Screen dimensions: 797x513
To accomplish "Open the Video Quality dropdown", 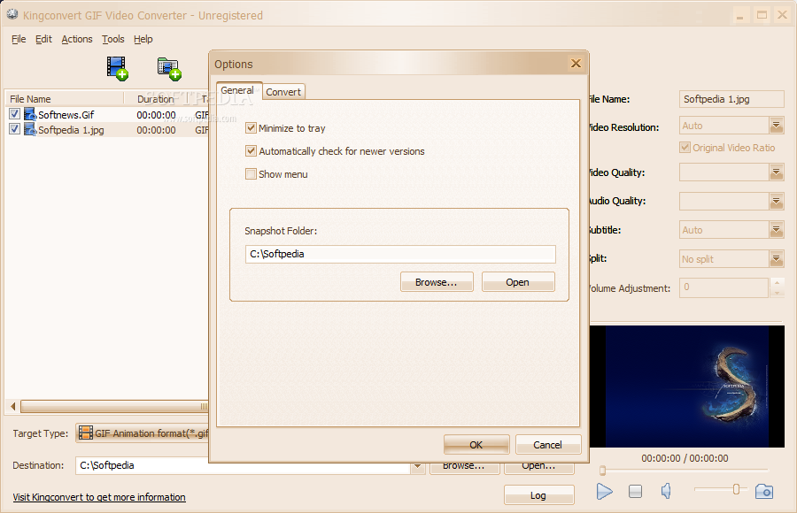I will (x=776, y=172).
